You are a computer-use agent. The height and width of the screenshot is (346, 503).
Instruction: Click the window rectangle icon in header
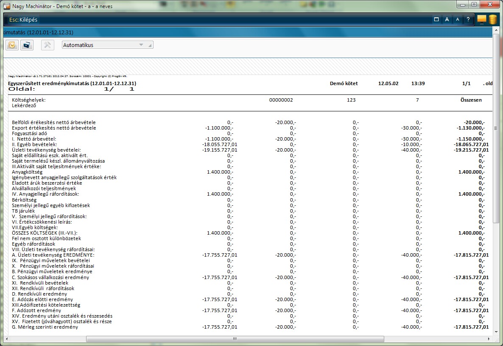click(x=436, y=19)
